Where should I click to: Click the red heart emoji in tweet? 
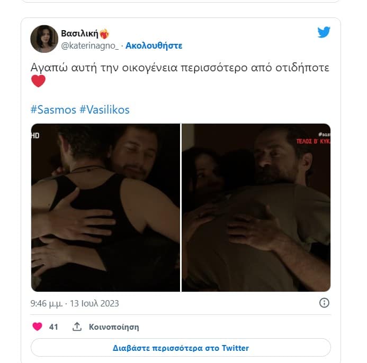point(38,81)
